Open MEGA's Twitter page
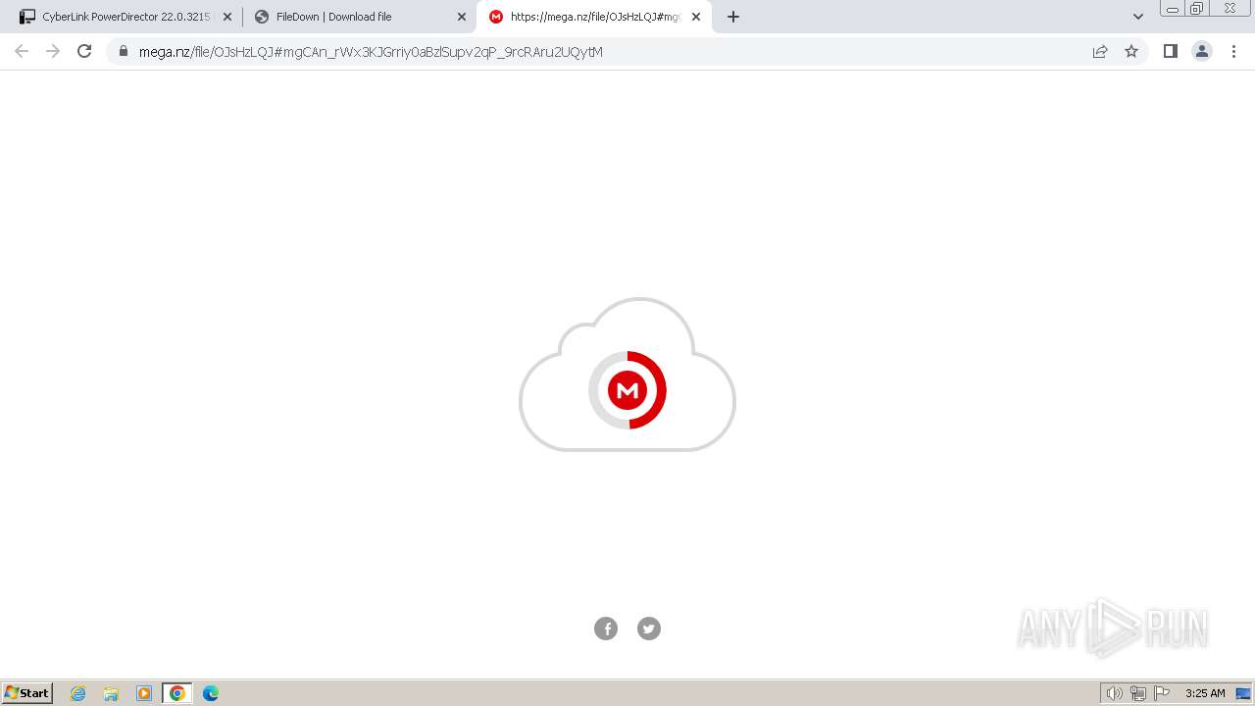Image resolution: width=1255 pixels, height=706 pixels. (649, 629)
